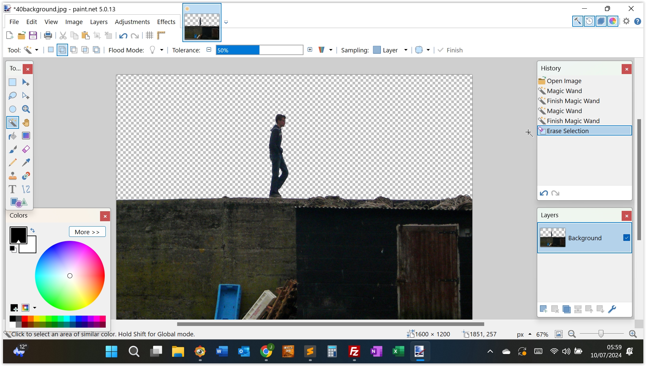Open the Tool chooser dropdown
The image size is (646, 366).
(37, 50)
